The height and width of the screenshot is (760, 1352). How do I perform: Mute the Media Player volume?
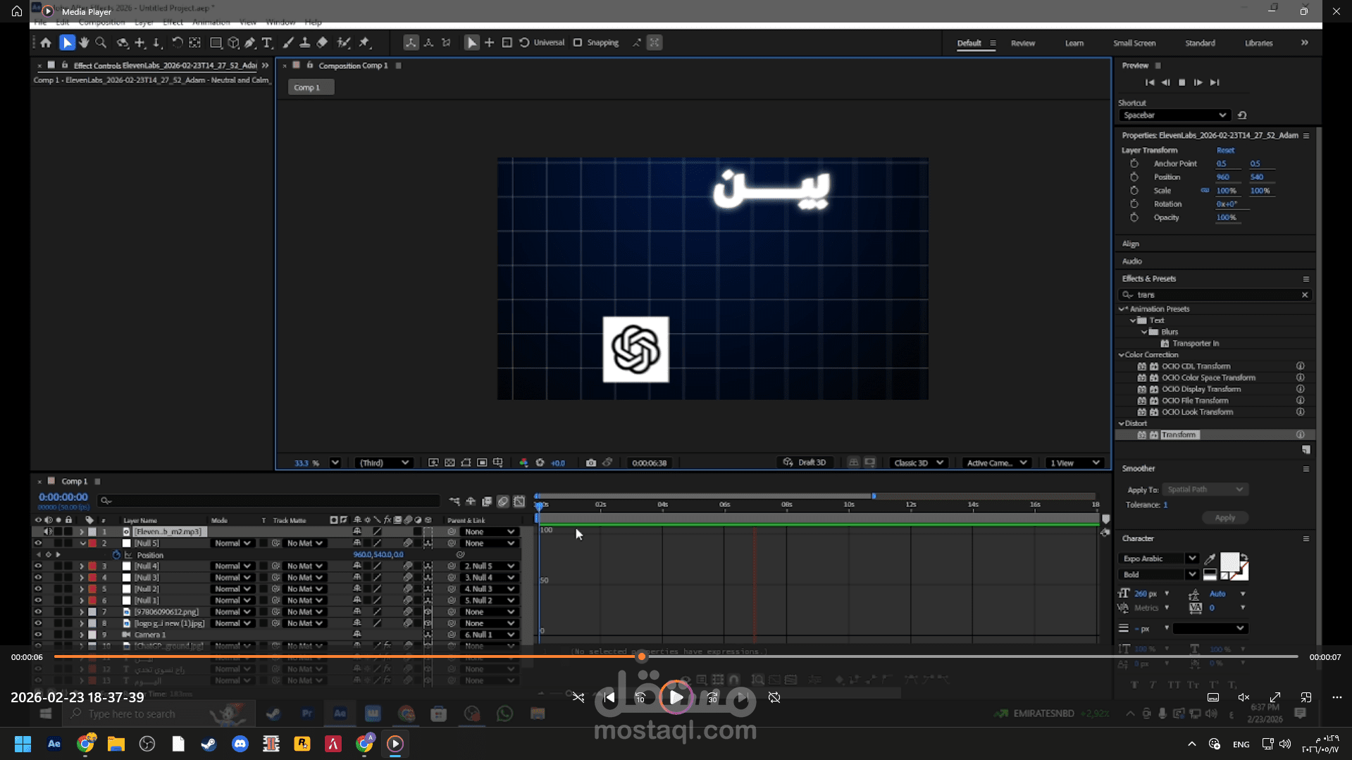click(1244, 697)
